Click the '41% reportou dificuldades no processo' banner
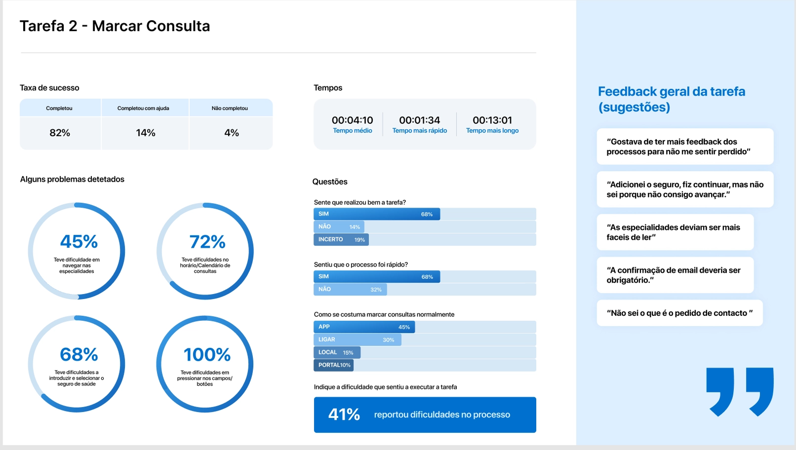 point(425,415)
